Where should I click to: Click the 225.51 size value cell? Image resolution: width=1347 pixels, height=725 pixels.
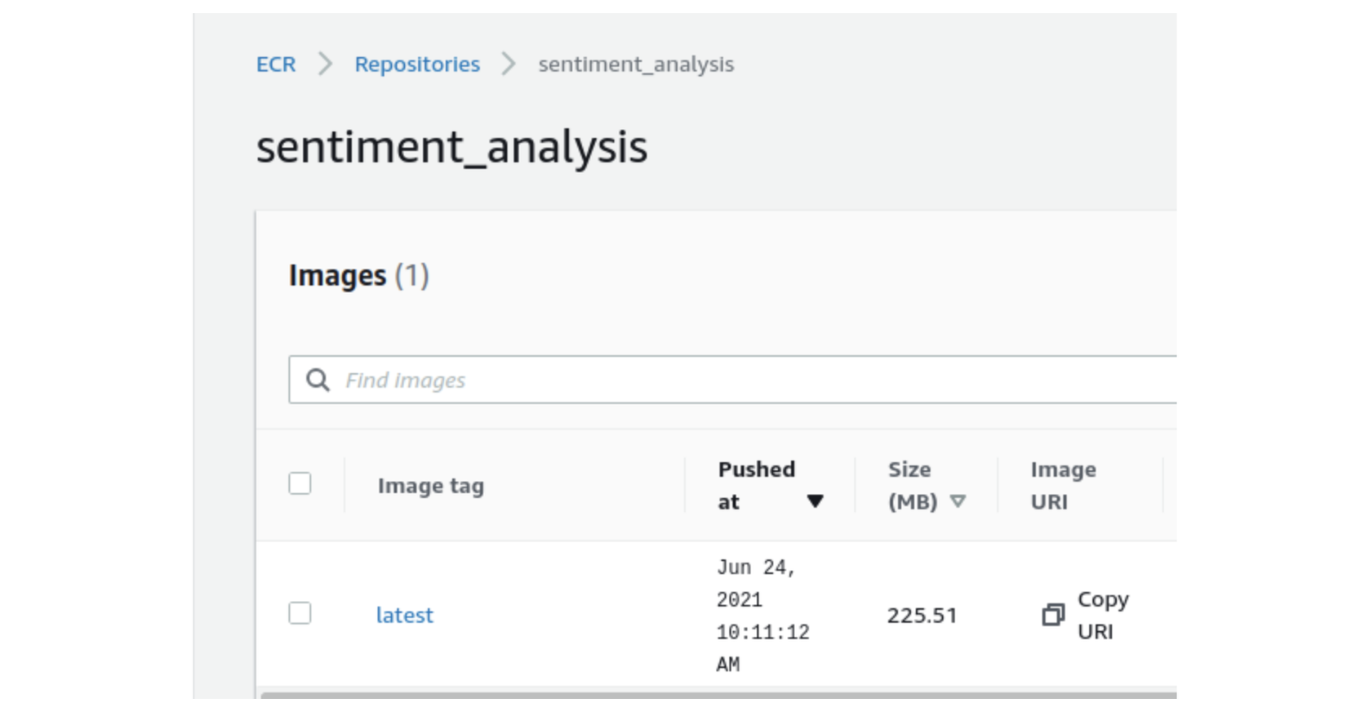click(x=922, y=616)
